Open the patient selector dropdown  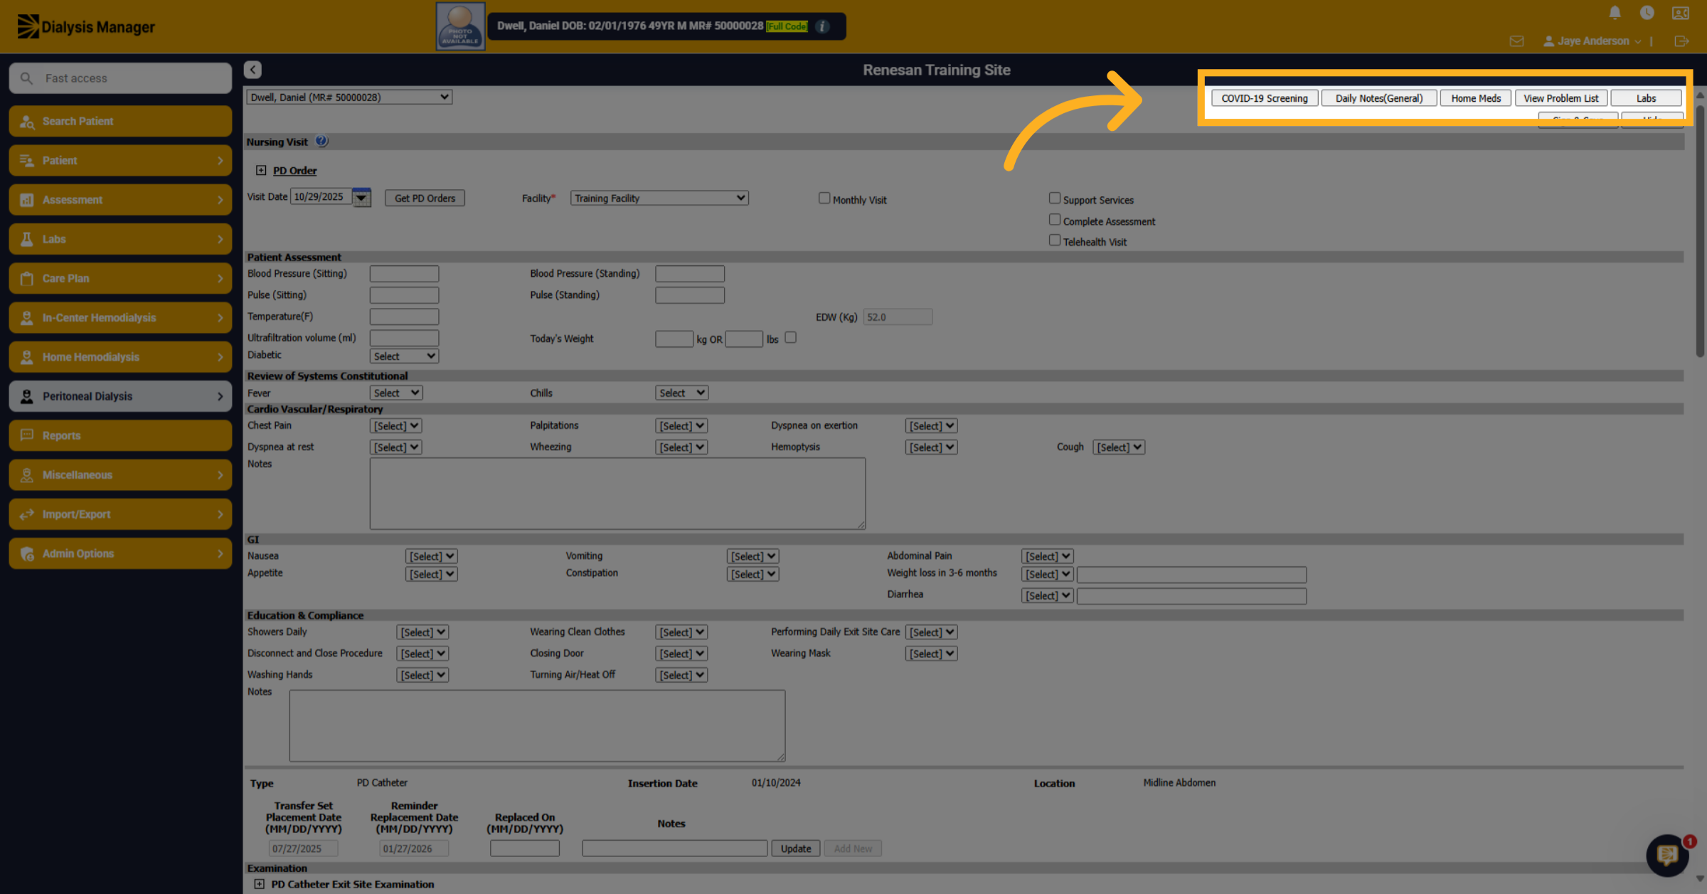tap(349, 97)
